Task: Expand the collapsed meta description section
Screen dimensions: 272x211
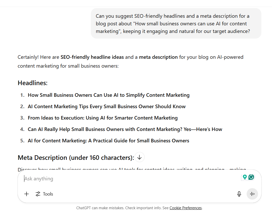Action: 139,157
